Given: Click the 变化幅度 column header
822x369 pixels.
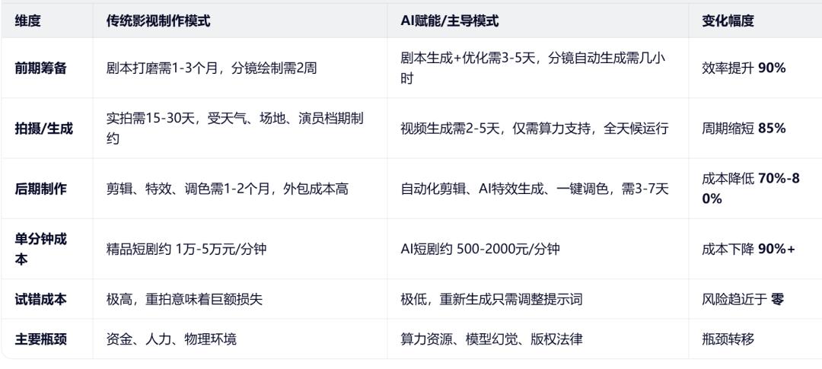Looking at the screenshot, I should point(728,21).
